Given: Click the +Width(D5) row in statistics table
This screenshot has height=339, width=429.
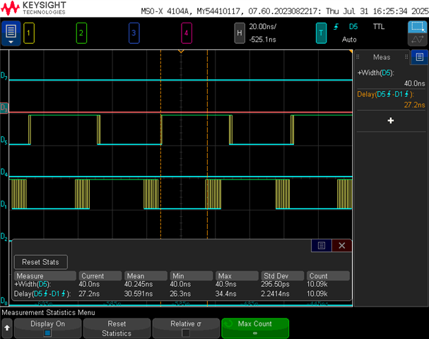Looking at the screenshot, I should [x=182, y=285].
